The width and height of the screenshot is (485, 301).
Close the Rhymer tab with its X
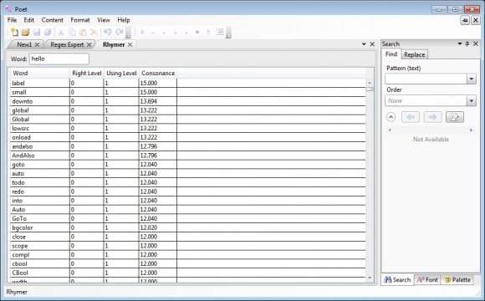coord(130,44)
